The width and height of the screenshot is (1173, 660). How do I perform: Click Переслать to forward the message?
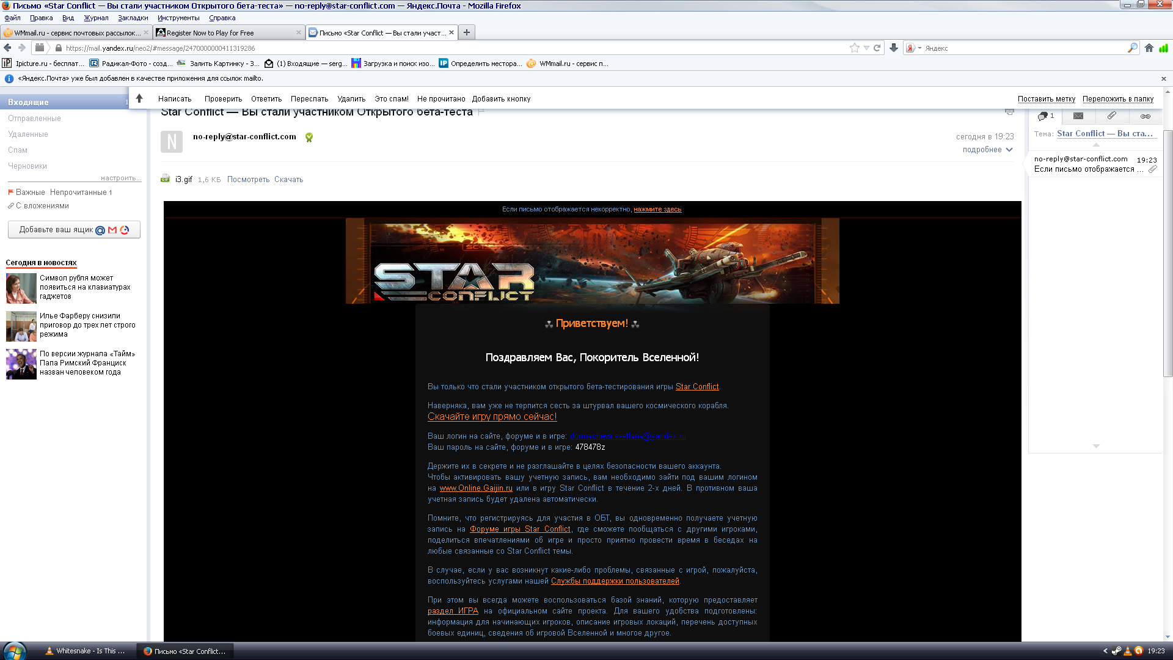tap(309, 99)
